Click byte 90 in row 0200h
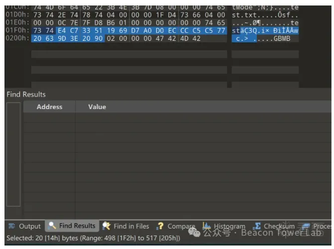 point(99,38)
